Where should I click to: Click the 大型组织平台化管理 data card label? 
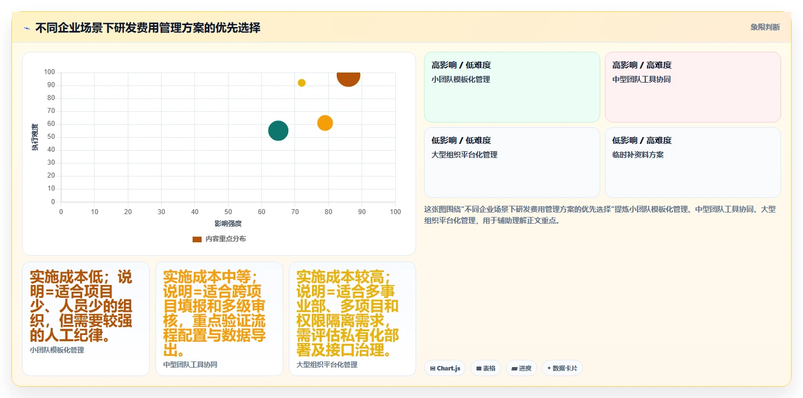click(327, 365)
